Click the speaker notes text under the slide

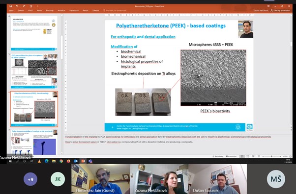(x=168, y=139)
